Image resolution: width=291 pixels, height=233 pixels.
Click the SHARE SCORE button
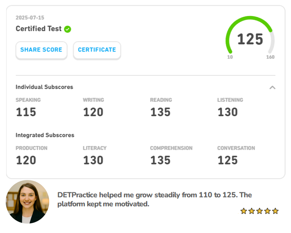[41, 50]
